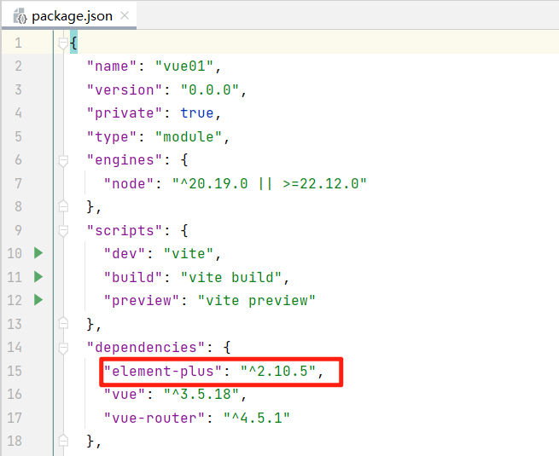The height and width of the screenshot is (456, 559).
Task: Click the "^3.5.18" version value
Action: point(201,395)
